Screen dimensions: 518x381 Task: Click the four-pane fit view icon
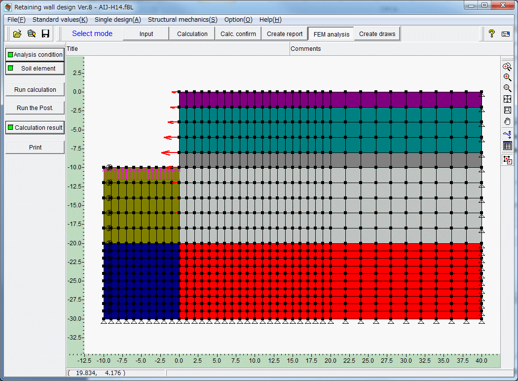pyautogui.click(x=508, y=99)
